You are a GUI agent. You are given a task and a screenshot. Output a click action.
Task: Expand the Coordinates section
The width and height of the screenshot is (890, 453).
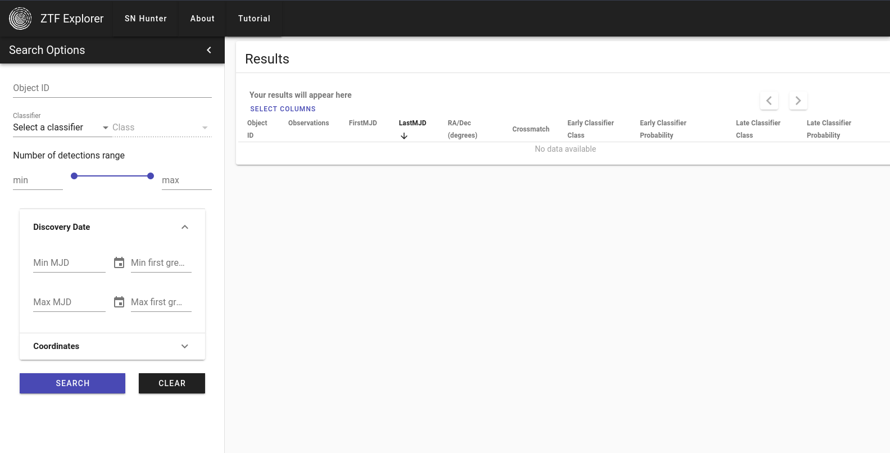click(185, 346)
